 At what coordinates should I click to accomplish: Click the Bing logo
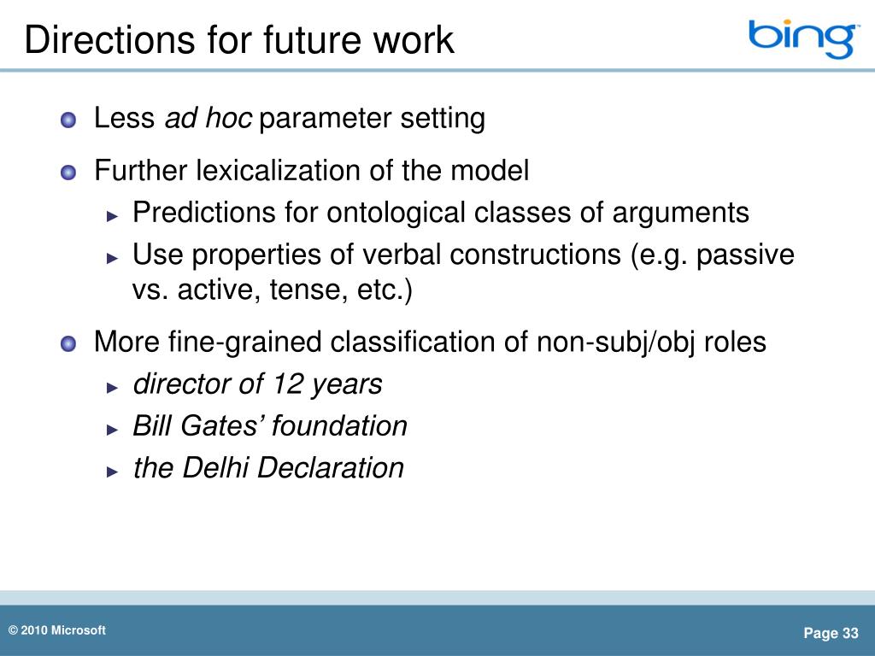pos(802,39)
